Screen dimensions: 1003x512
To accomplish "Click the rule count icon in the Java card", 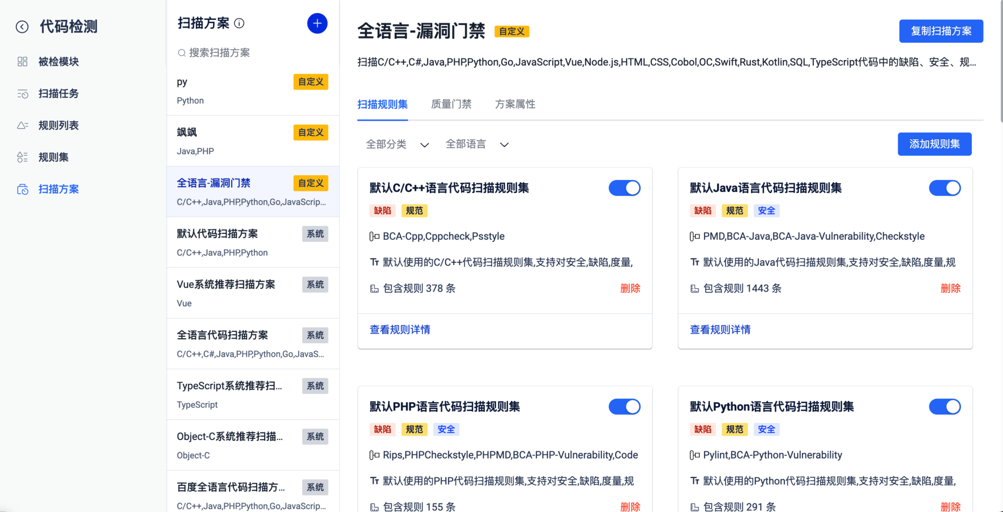I will 695,289.
